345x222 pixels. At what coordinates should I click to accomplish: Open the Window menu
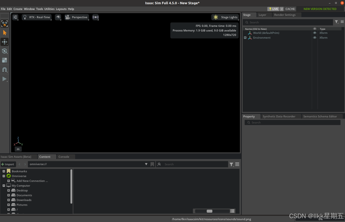pos(29,9)
